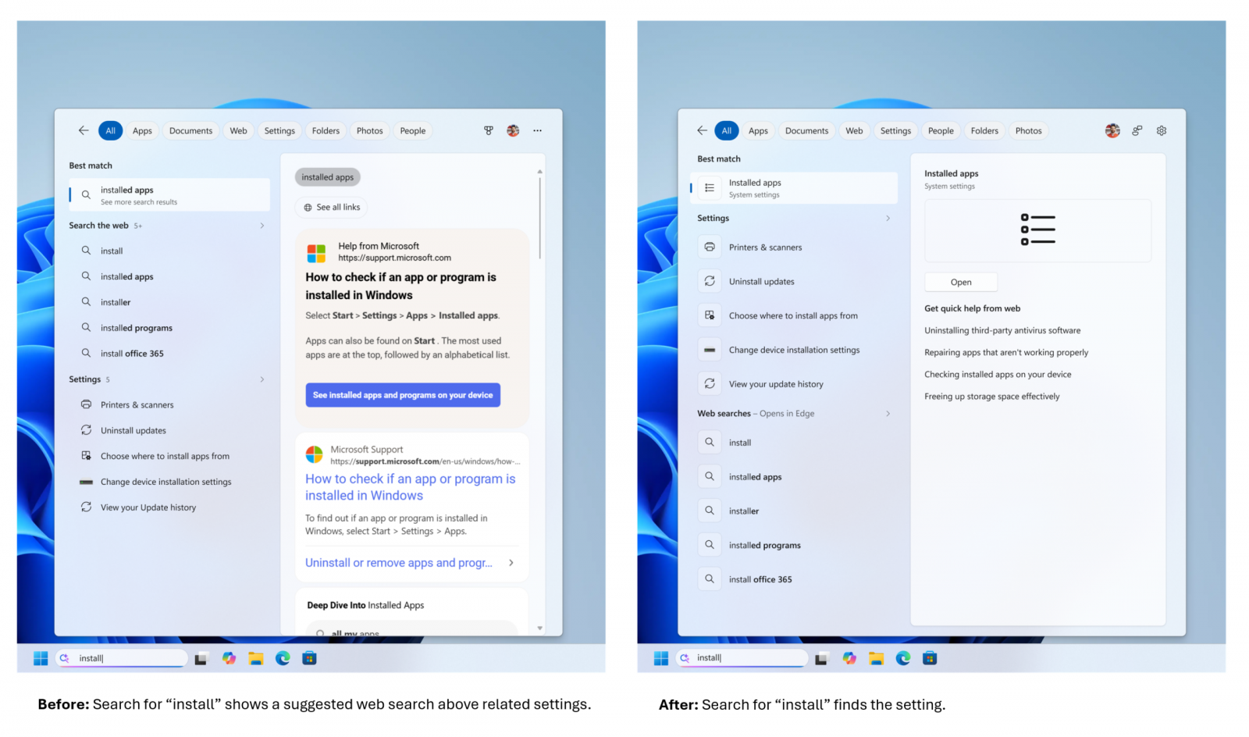Click the back arrow in the After search panel
1249x737 pixels.
click(703, 130)
